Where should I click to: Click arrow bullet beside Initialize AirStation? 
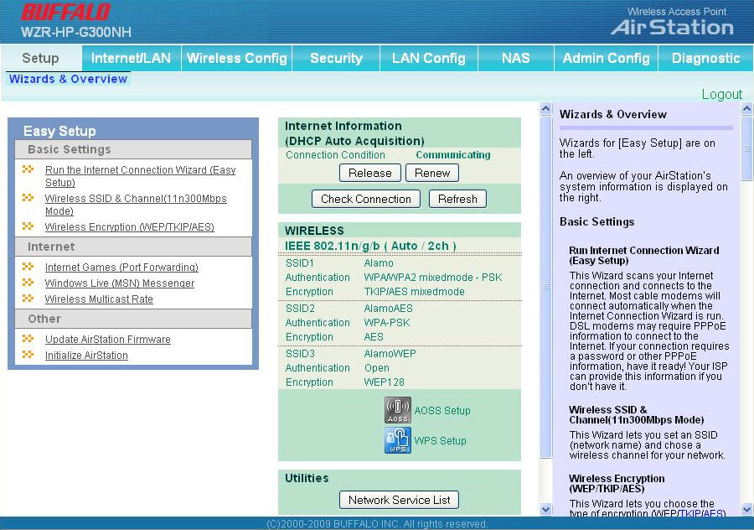tap(28, 354)
